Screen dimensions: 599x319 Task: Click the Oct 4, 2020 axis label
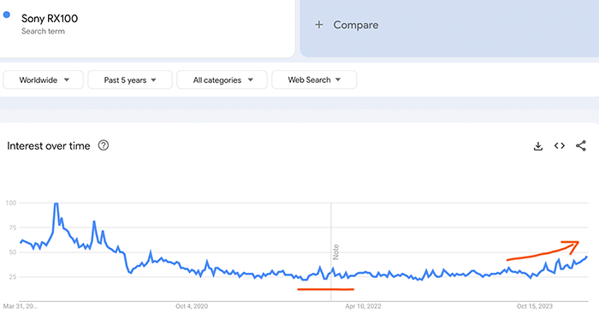point(192,306)
